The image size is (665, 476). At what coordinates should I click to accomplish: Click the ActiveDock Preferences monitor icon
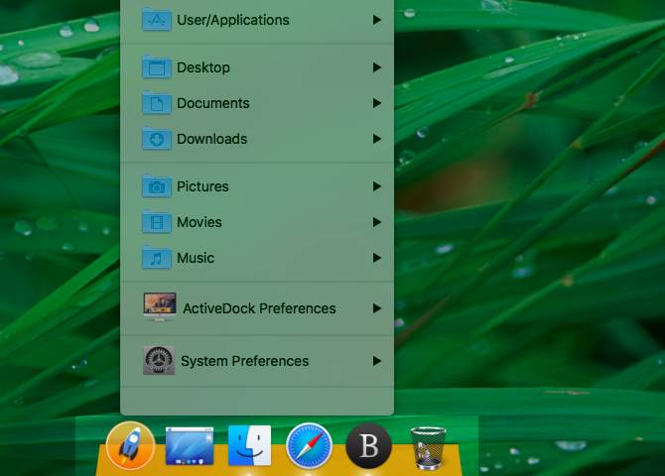[160, 307]
